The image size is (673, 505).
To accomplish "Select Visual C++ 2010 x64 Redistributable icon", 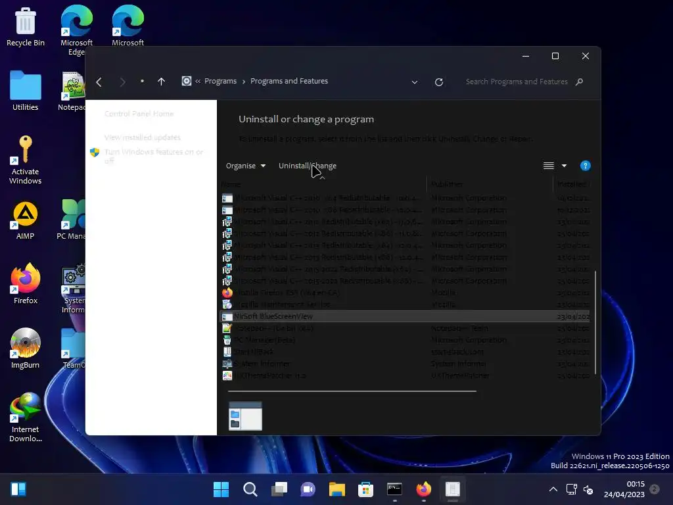I will (227, 198).
